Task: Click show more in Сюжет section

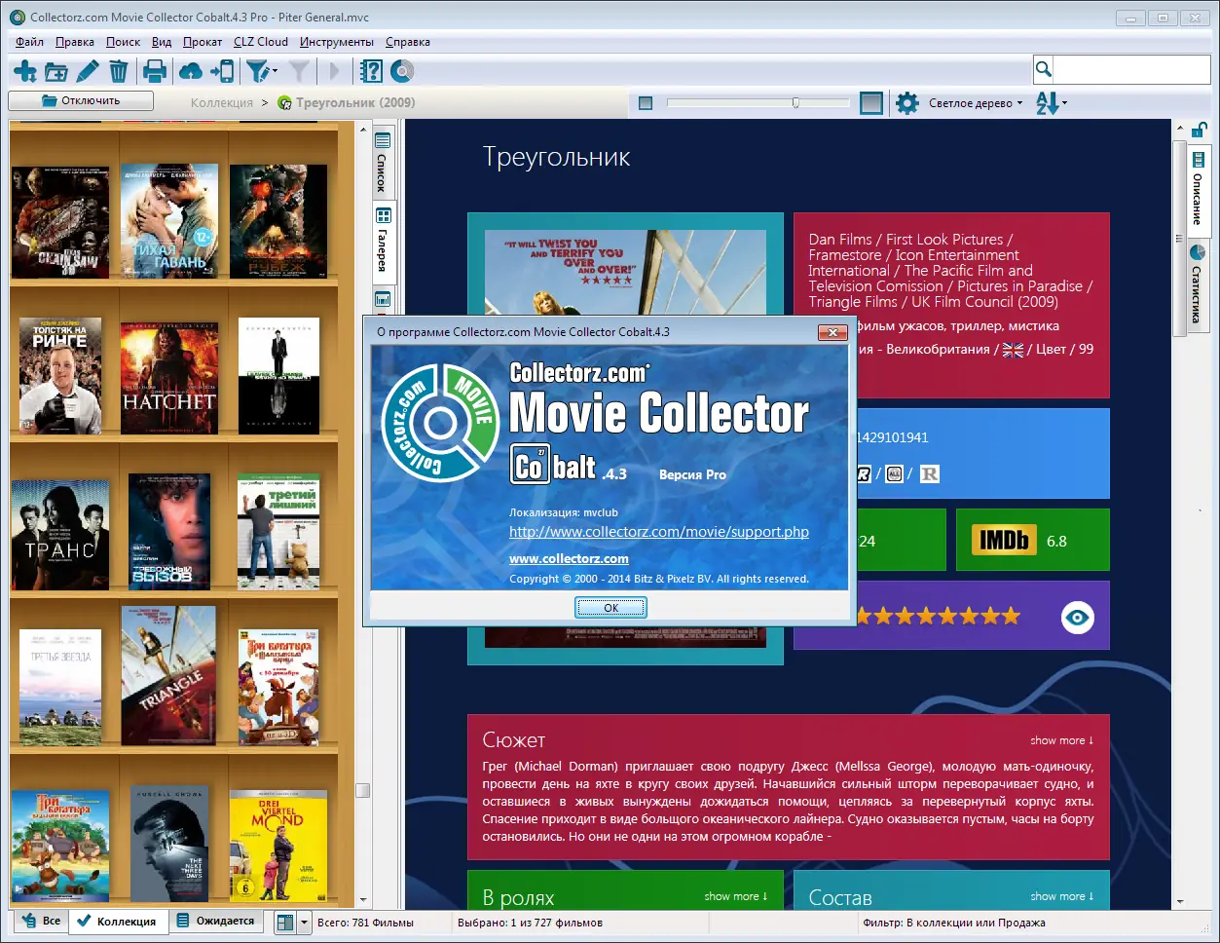Action: coord(1062,740)
